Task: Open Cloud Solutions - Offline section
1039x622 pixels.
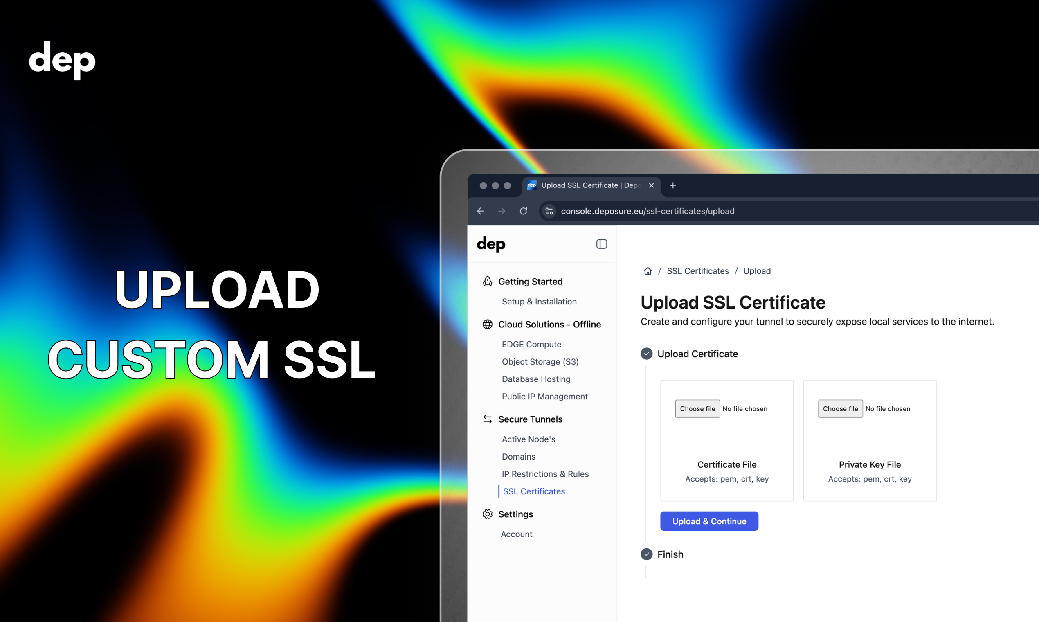Action: tap(550, 325)
